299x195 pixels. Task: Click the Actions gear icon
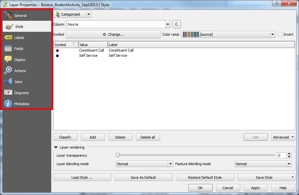[x=8, y=71]
